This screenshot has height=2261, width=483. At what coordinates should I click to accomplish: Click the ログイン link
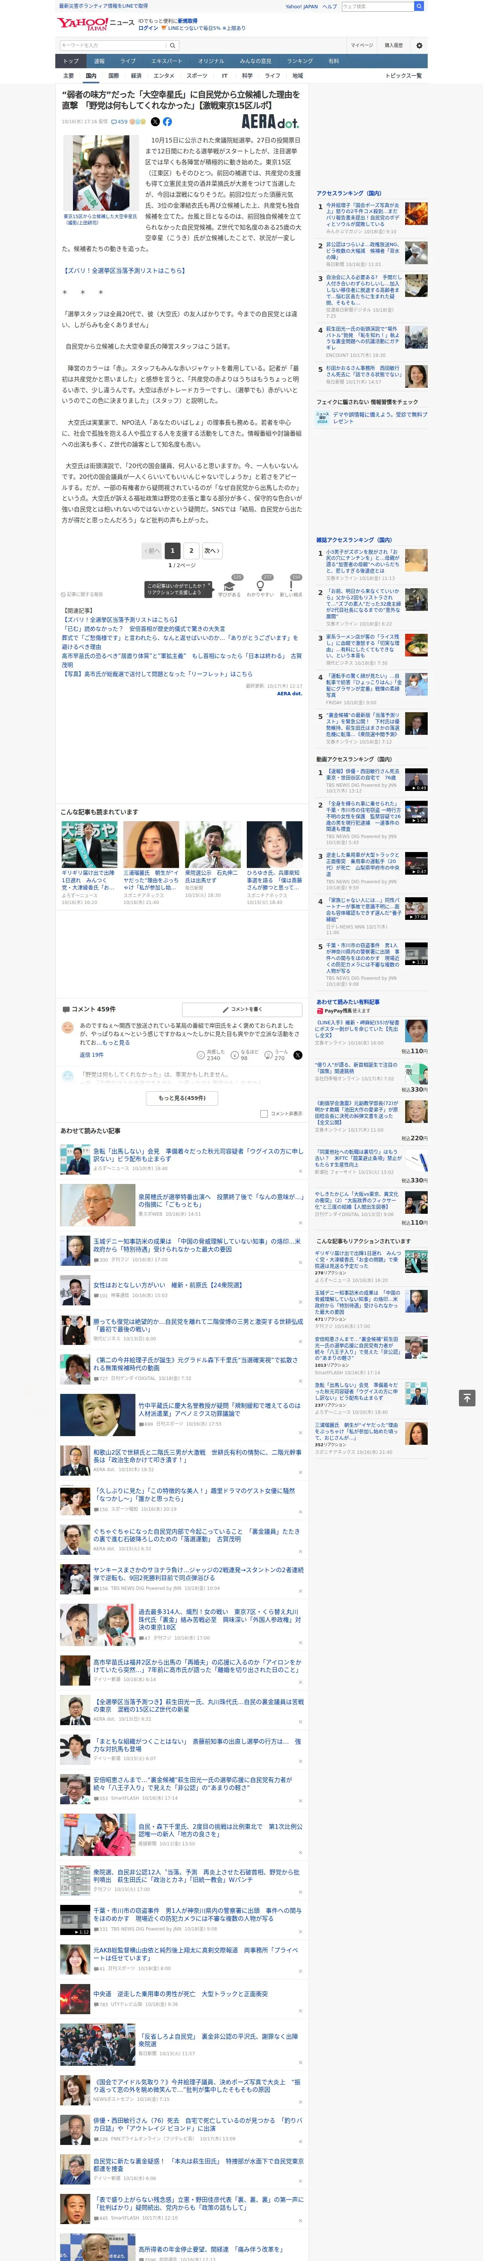click(149, 28)
